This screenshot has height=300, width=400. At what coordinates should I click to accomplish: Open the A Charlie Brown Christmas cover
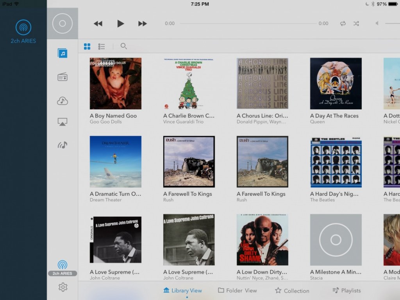tap(189, 84)
